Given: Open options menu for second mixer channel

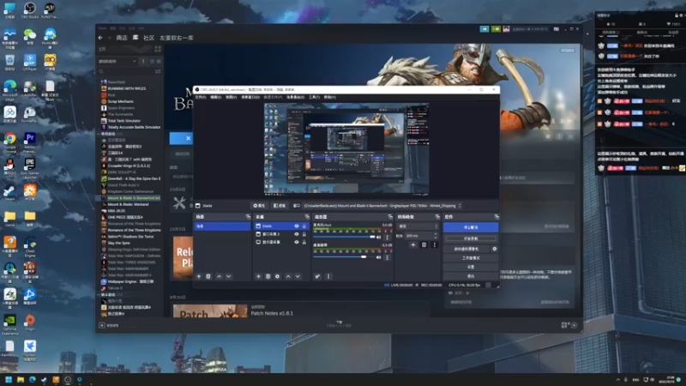Looking at the screenshot, I should click(x=388, y=257).
